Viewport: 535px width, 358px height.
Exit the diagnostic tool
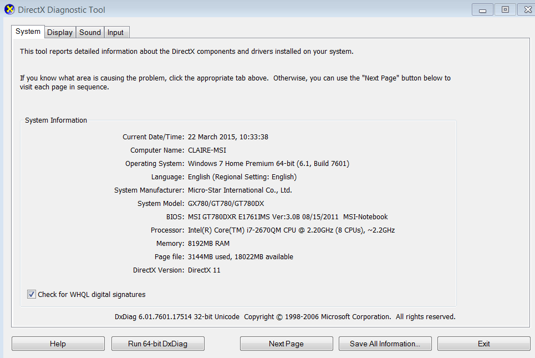484,344
